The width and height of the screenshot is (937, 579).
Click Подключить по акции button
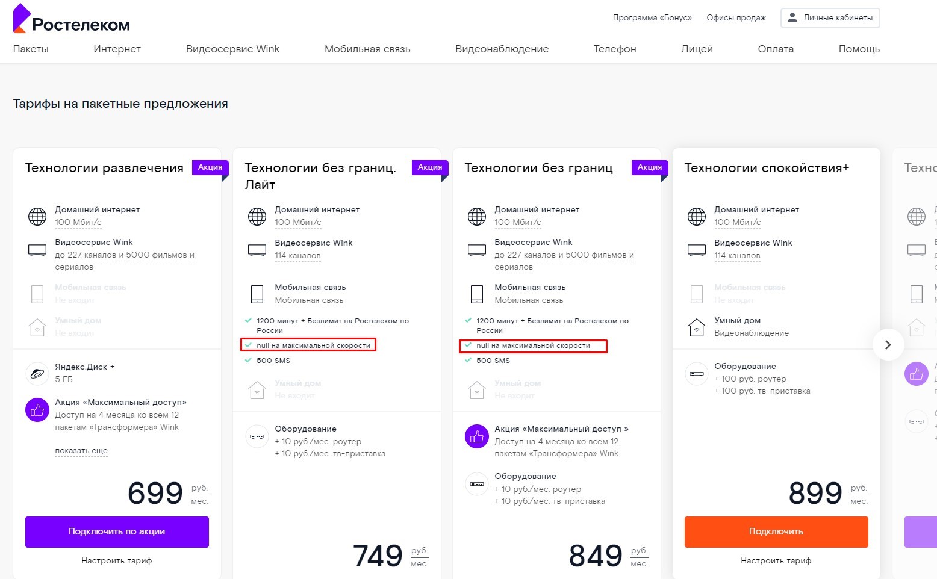(x=117, y=531)
